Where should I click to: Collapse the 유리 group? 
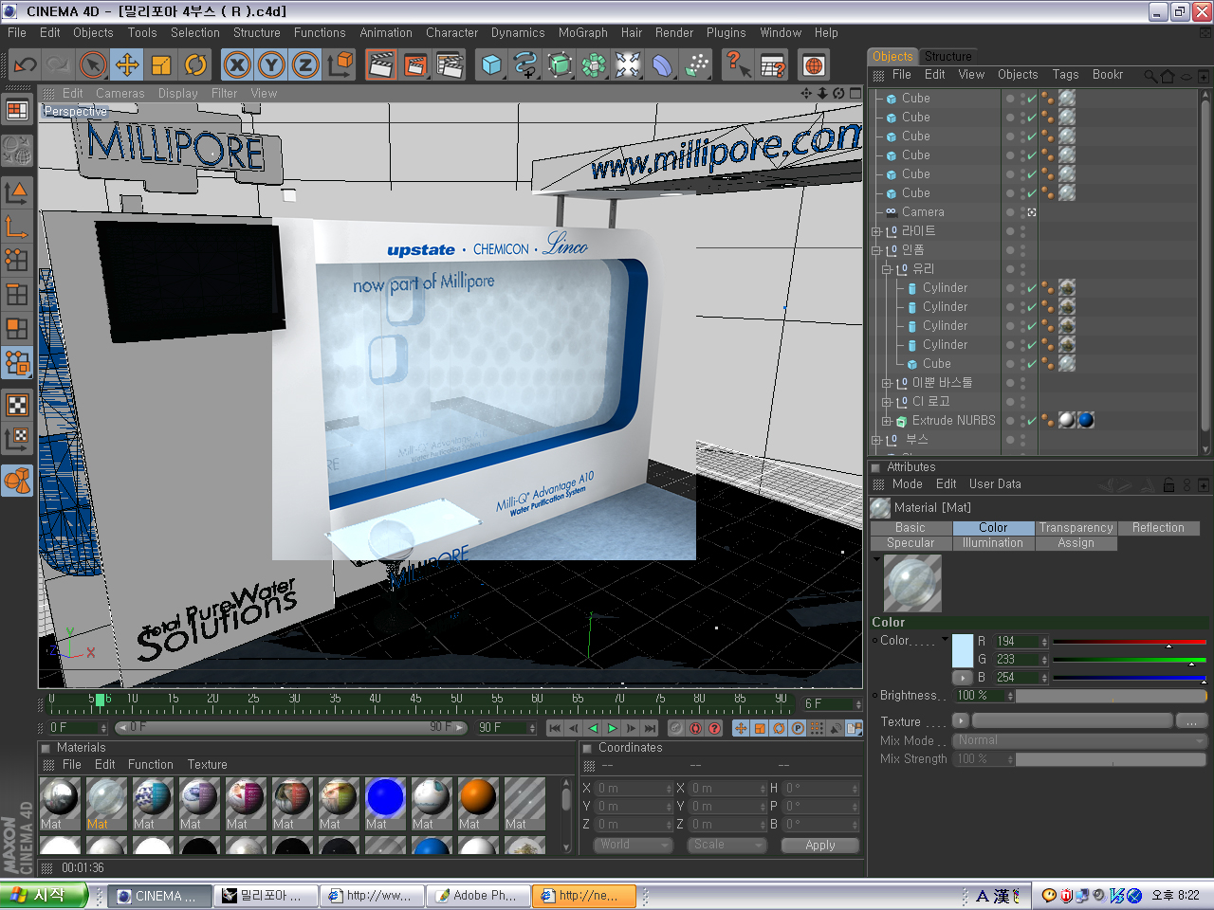click(x=887, y=269)
